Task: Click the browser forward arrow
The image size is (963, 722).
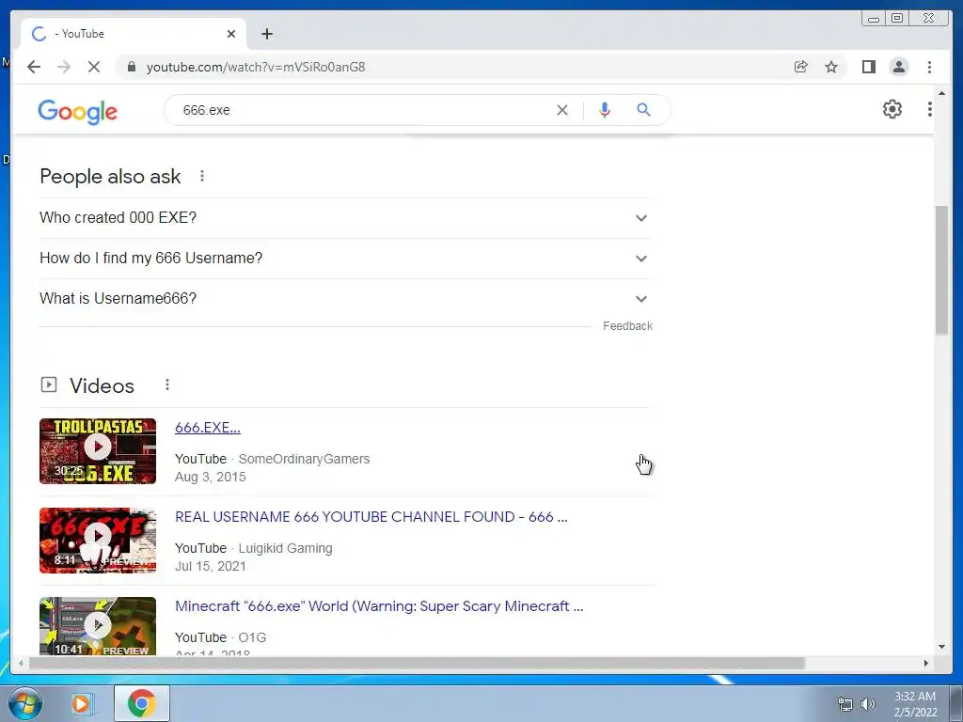Action: pos(64,67)
